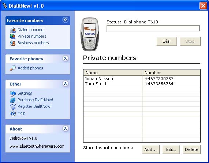
Task: Click the Edit... button
Action: click(171, 149)
